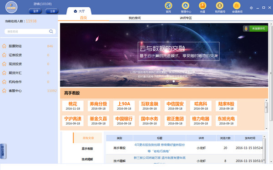Open the 购买靓号 coin icon
Screen dimensions: 273x170
click(x=220, y=6)
